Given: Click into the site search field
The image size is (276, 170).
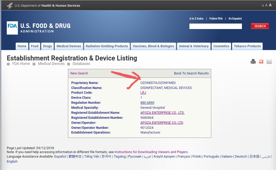Looking at the screenshot, I should point(216,26).
